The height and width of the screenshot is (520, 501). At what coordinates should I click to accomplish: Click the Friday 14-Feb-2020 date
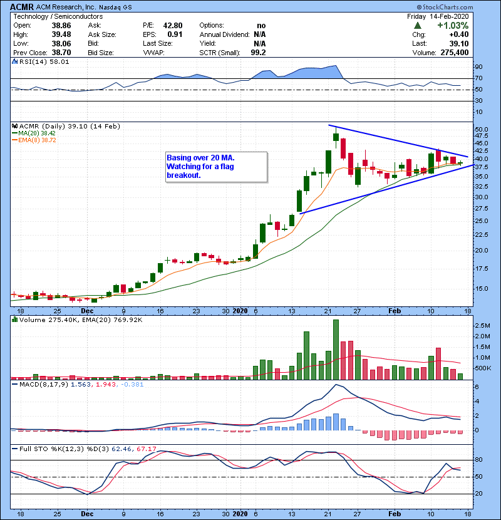pos(438,16)
